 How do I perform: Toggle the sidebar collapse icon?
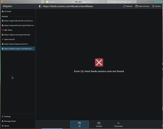point(40,6)
